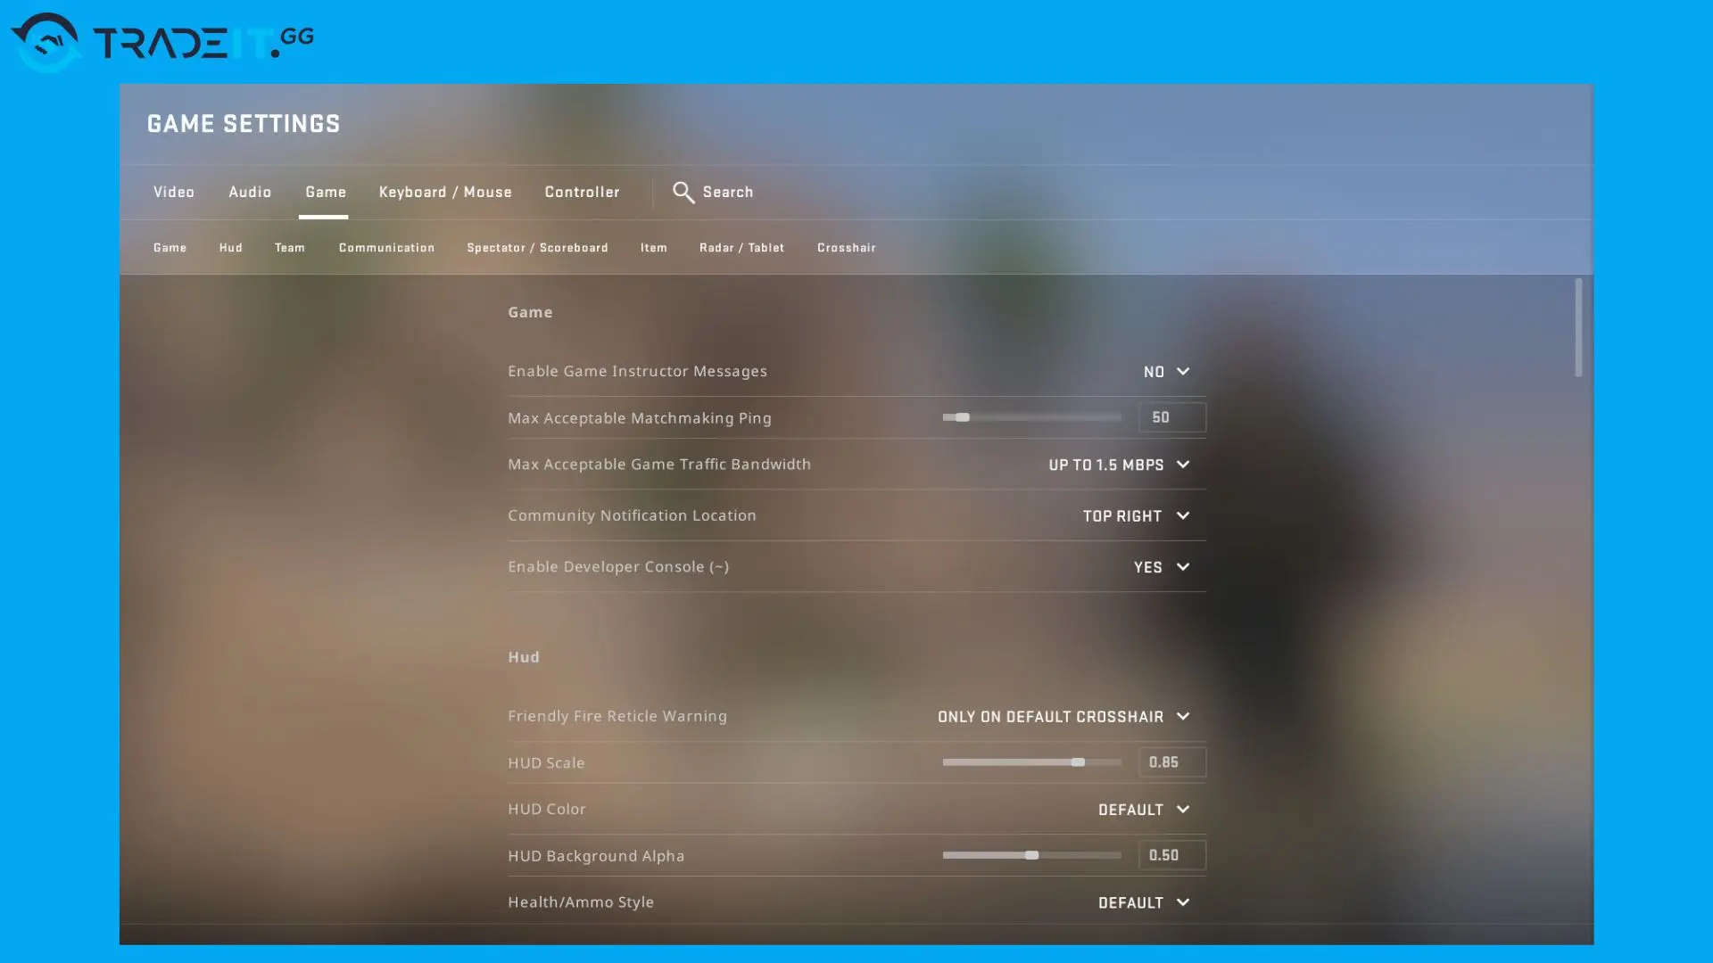Open the Controller settings tab
This screenshot has height=963, width=1713.
582,192
